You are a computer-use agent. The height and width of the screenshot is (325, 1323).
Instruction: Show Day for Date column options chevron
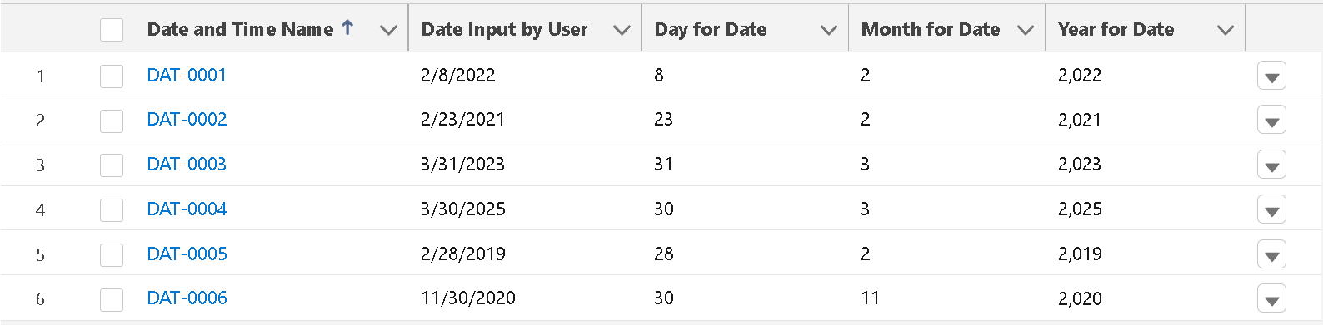(x=828, y=30)
